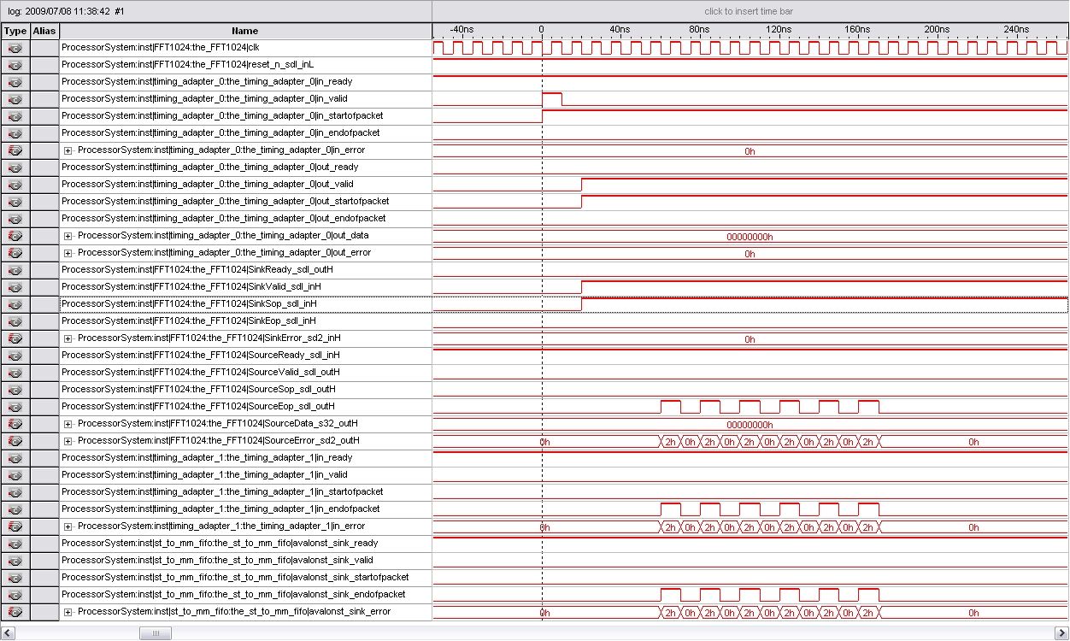Click type icon of timing_adapter_0 in_valid signal
The width and height of the screenshot is (1070, 641).
click(15, 99)
